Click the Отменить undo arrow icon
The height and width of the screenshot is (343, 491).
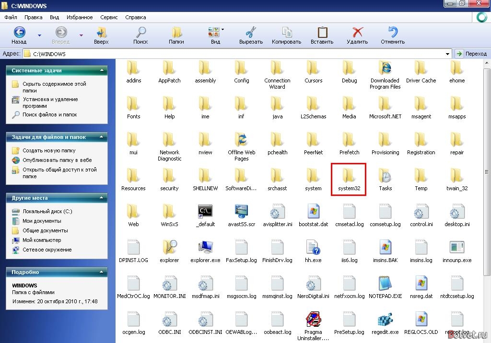coord(393,32)
